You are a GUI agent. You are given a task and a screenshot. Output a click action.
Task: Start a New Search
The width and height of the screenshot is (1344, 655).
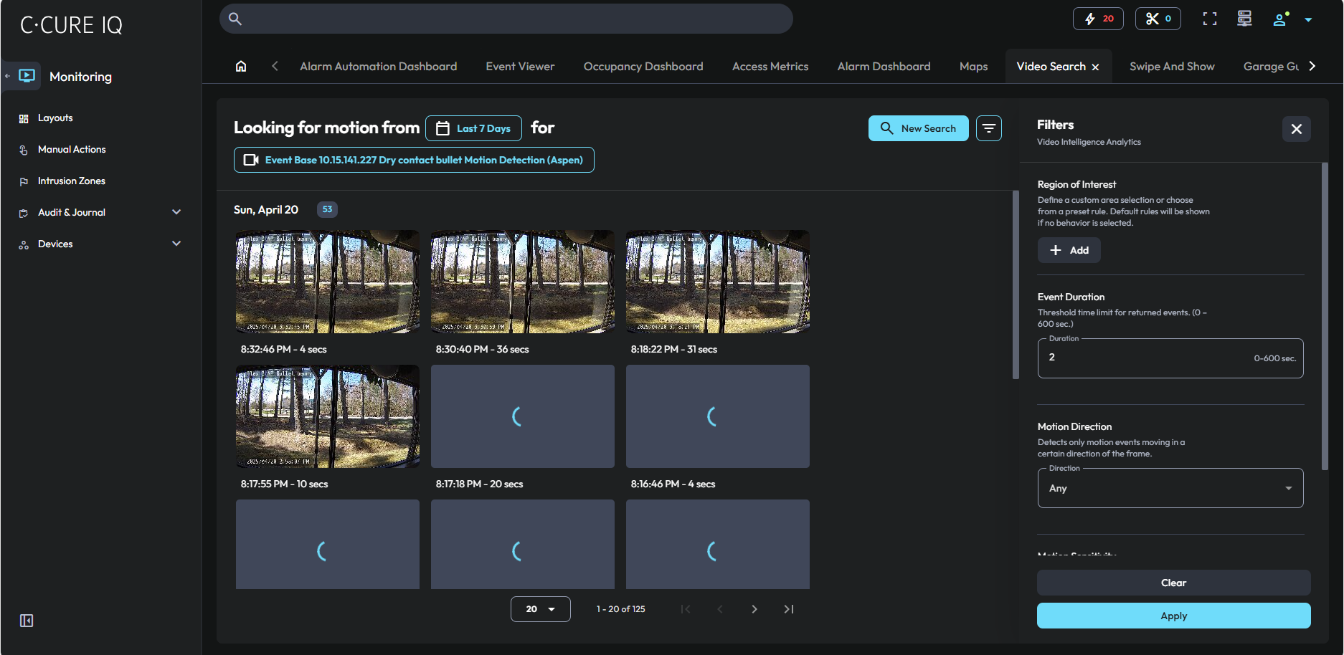(918, 128)
